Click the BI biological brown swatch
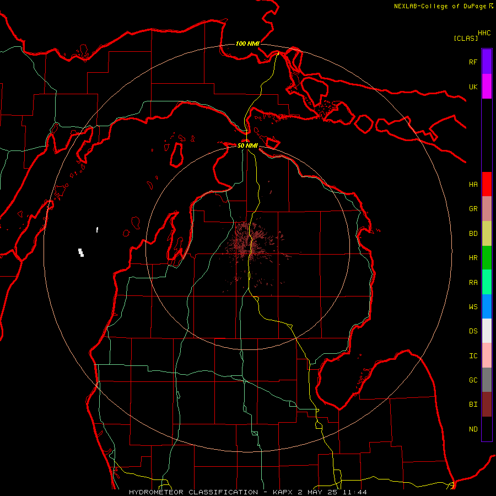 487,405
